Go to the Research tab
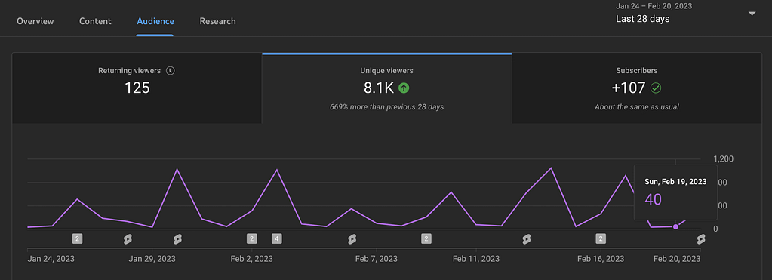 pyautogui.click(x=217, y=21)
